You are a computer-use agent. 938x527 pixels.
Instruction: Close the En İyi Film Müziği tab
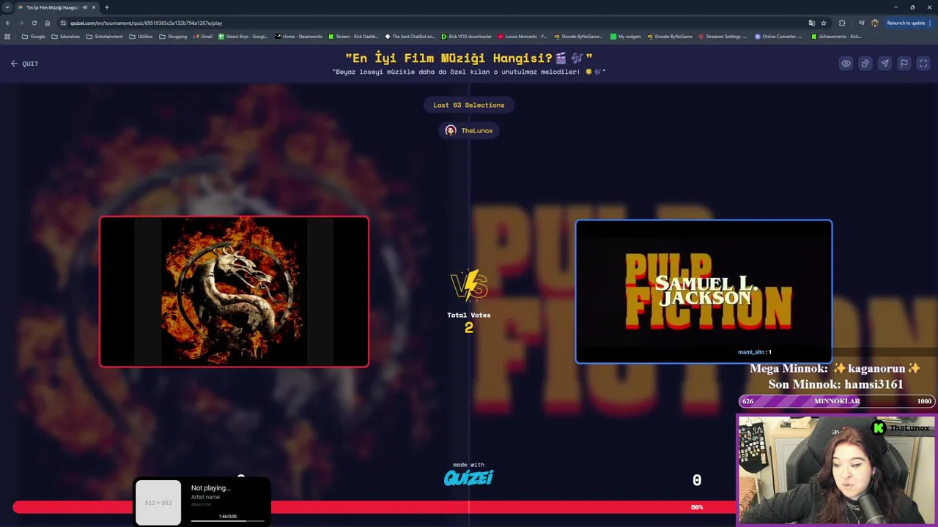(x=94, y=7)
